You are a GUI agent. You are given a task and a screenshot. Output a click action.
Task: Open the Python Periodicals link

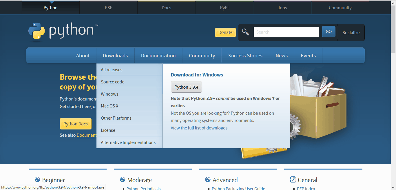tap(143, 188)
